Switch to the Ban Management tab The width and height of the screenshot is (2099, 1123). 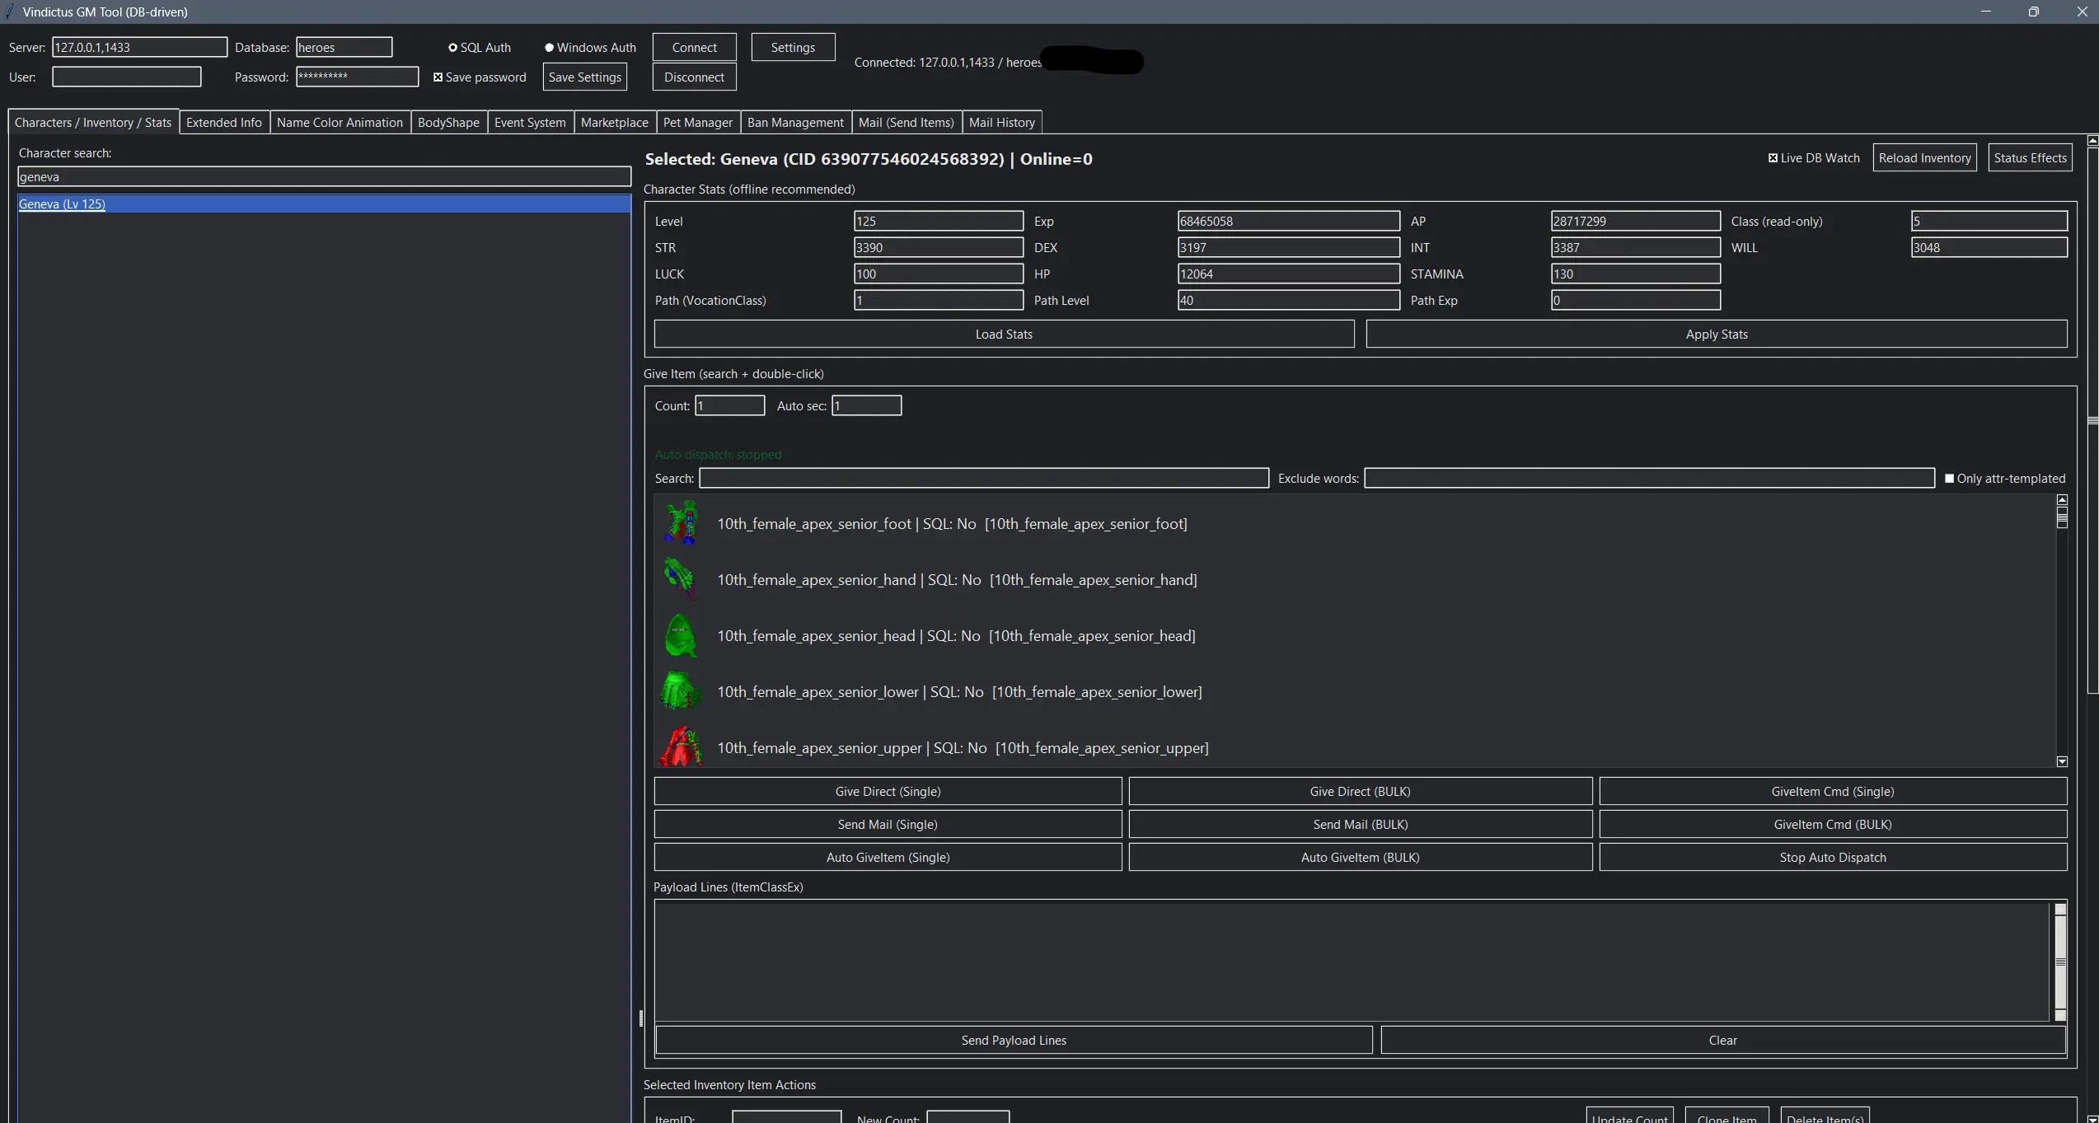click(x=795, y=122)
